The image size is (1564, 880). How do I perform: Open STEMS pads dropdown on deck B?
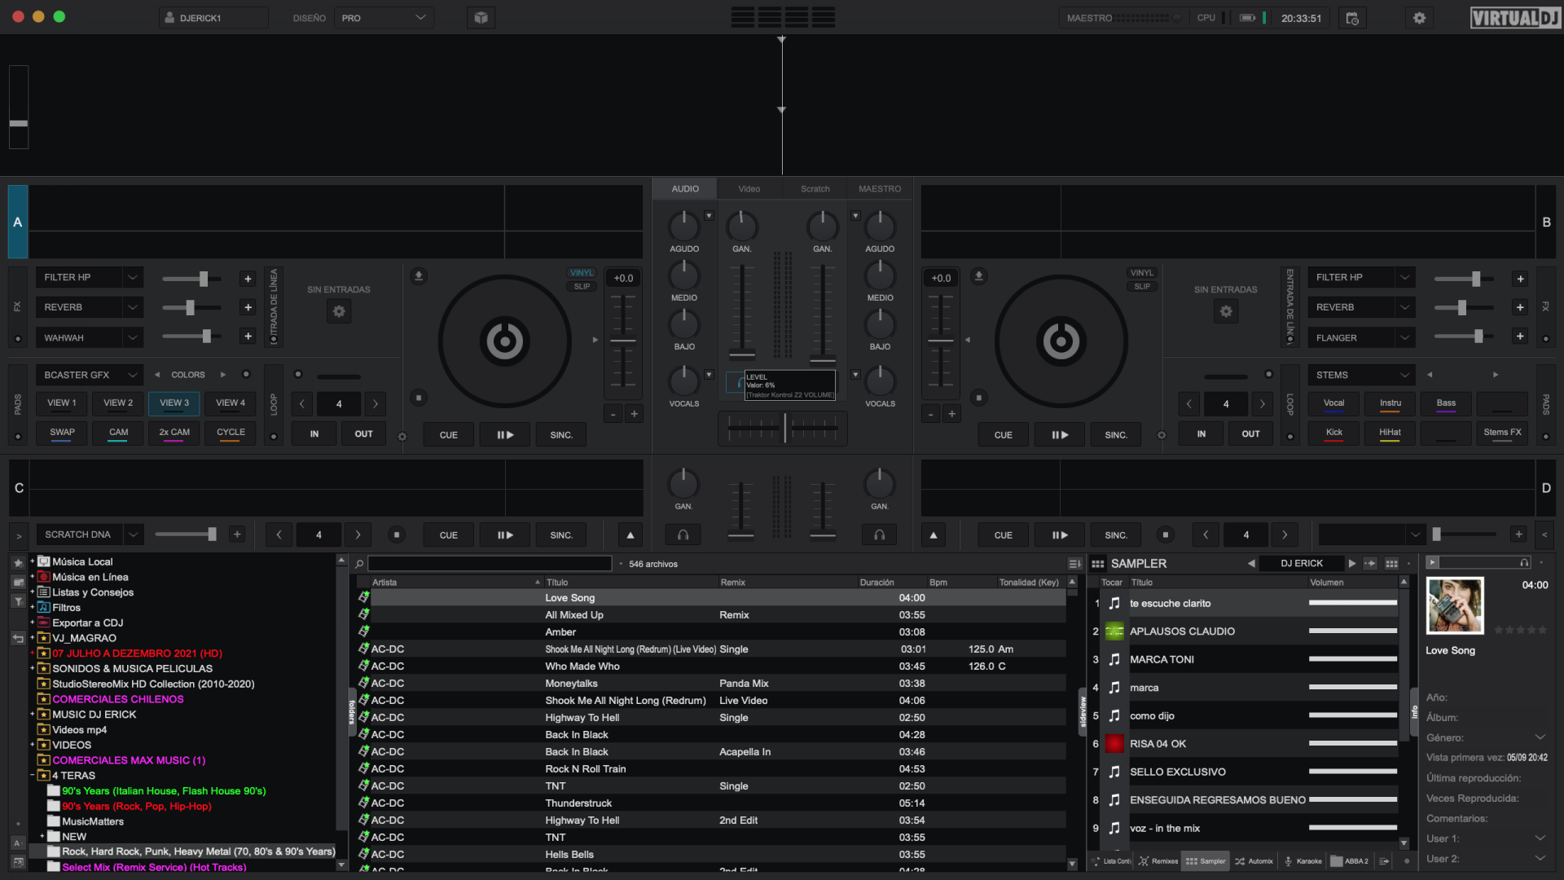point(1361,375)
